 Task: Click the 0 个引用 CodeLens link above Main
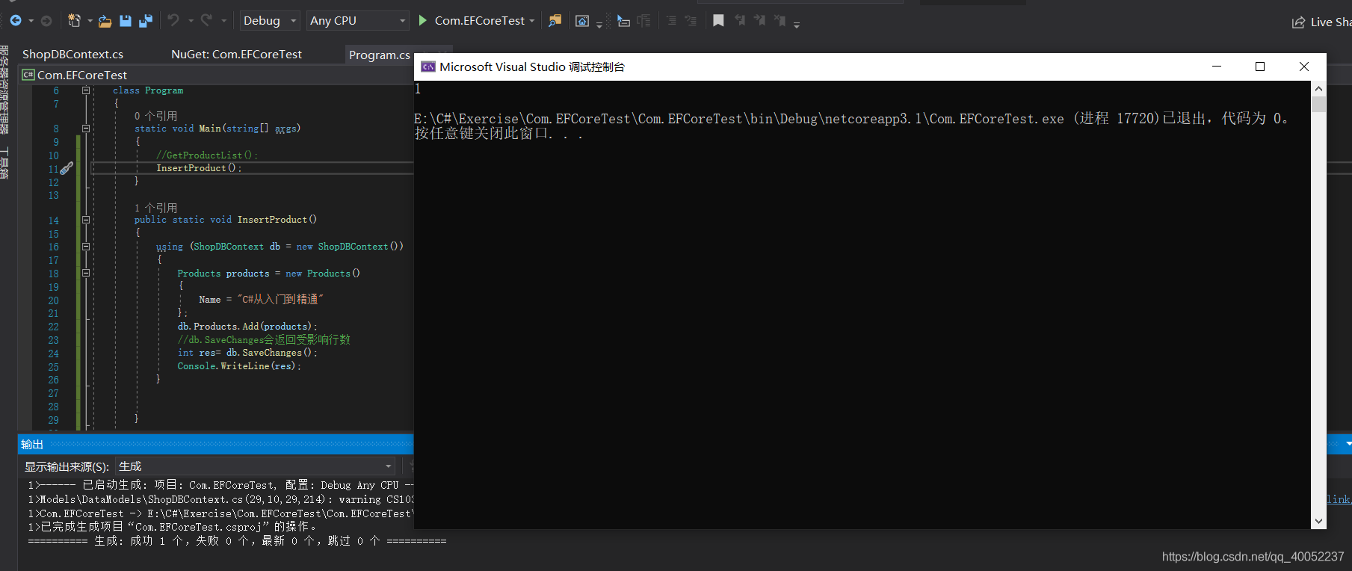[x=156, y=116]
